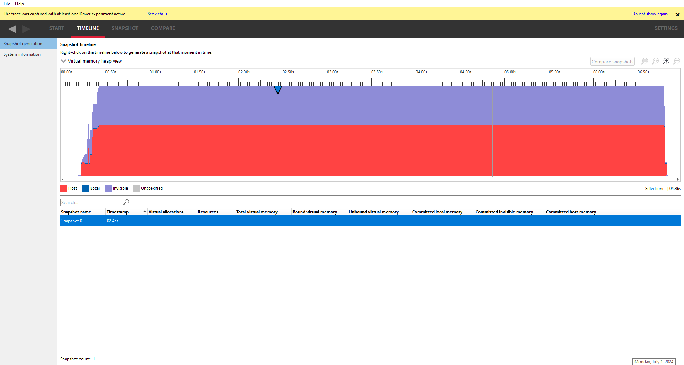684x365 pixels.
Task: Click the Compare snapshots button
Action: coord(612,62)
